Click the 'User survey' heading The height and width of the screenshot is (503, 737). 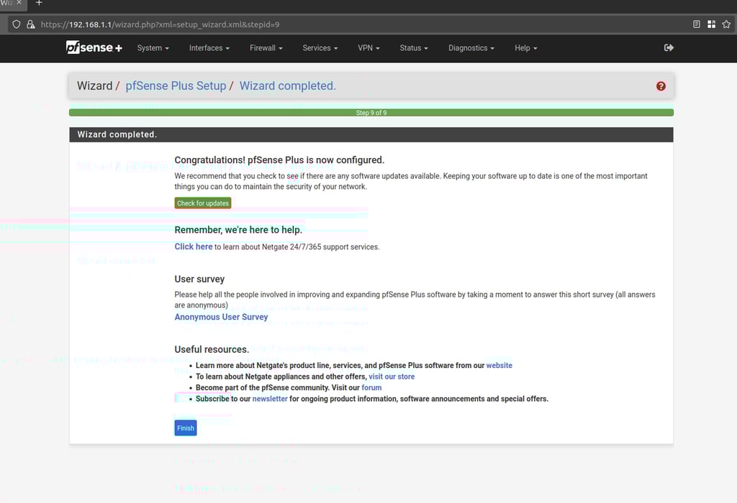(x=199, y=280)
